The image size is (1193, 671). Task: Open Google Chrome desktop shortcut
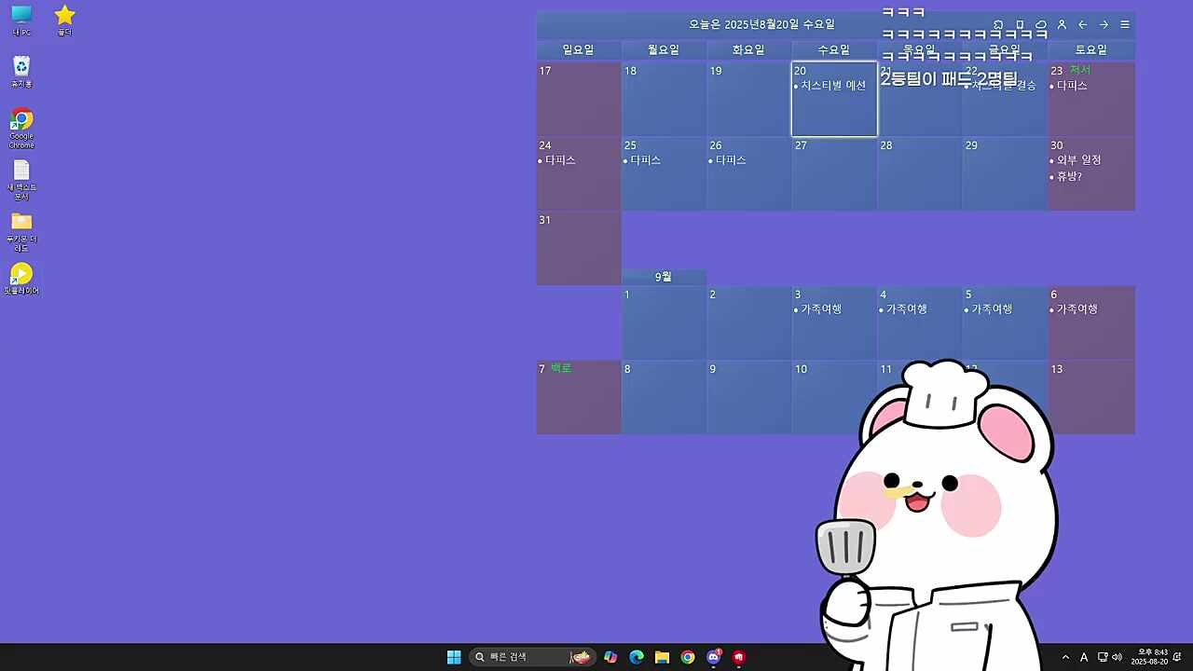21,127
